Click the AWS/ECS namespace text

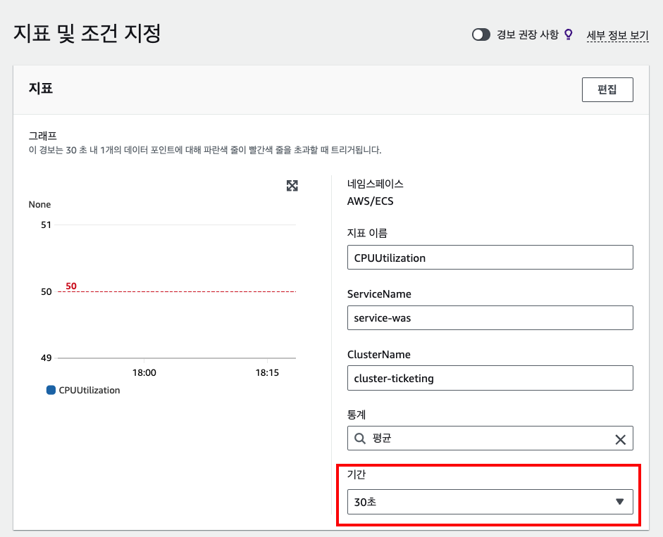tap(370, 201)
